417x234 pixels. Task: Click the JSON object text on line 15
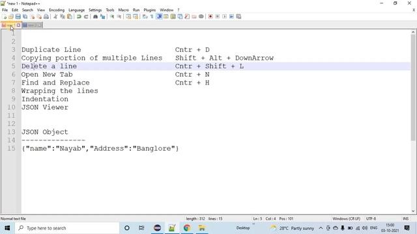click(x=100, y=148)
